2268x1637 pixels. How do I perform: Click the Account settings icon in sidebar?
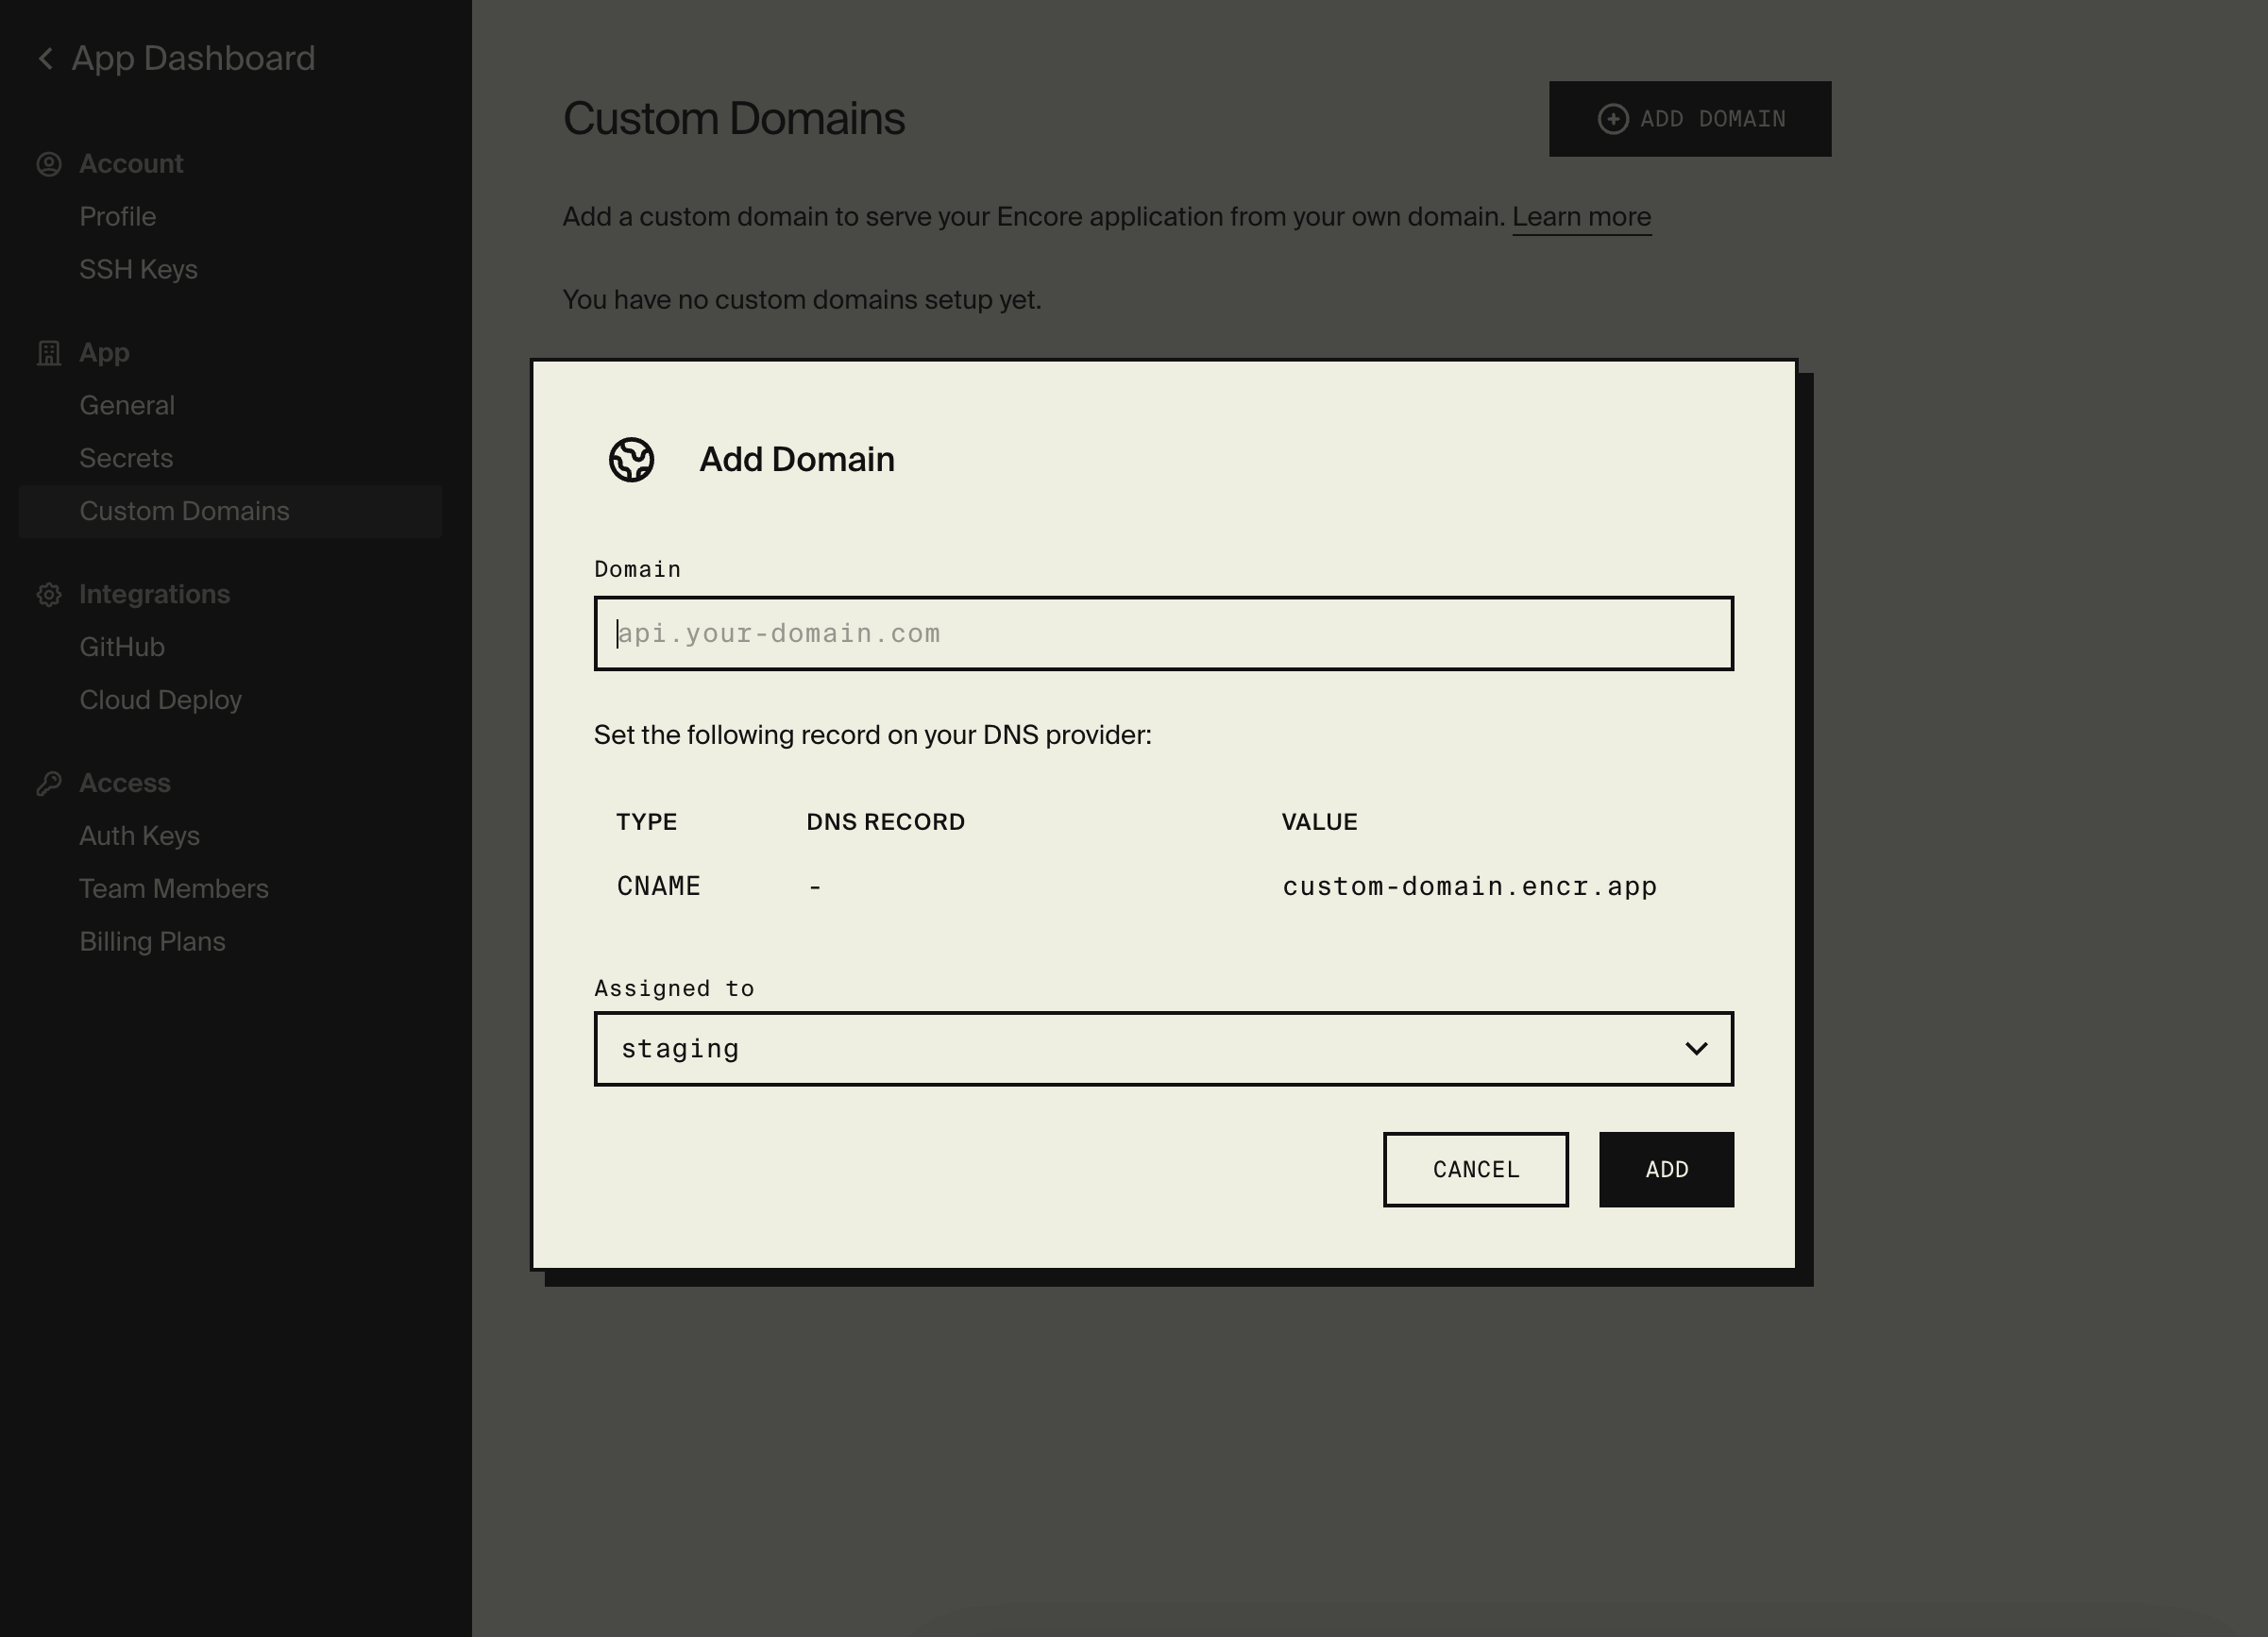click(x=49, y=162)
